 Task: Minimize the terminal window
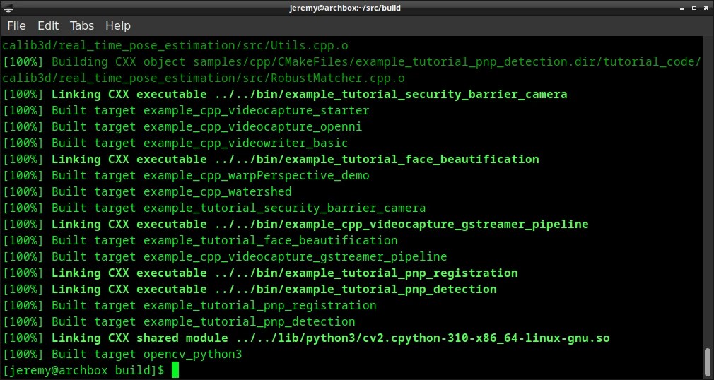pos(683,8)
